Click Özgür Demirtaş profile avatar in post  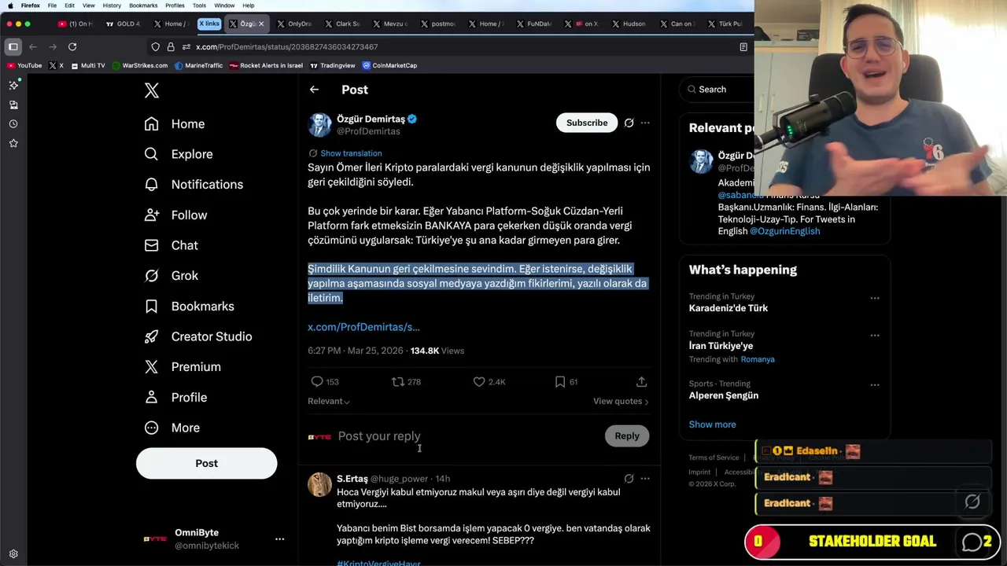[319, 124]
